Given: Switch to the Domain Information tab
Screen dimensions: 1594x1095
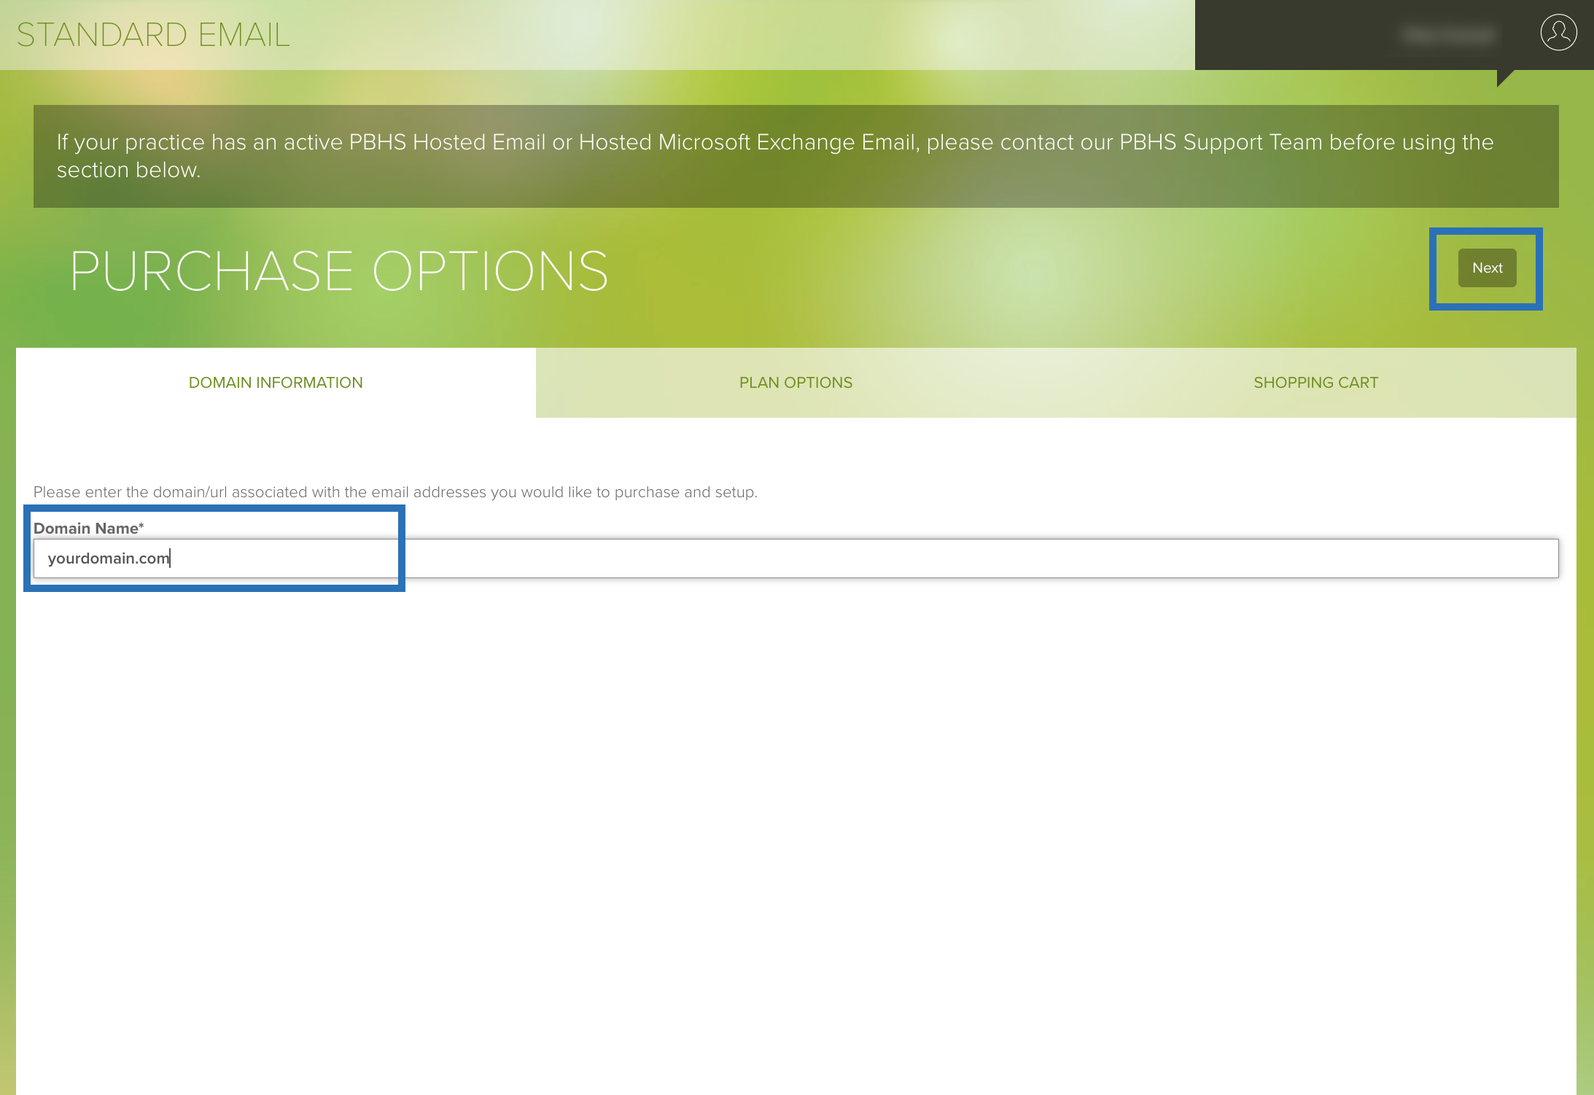Looking at the screenshot, I should click(x=276, y=383).
